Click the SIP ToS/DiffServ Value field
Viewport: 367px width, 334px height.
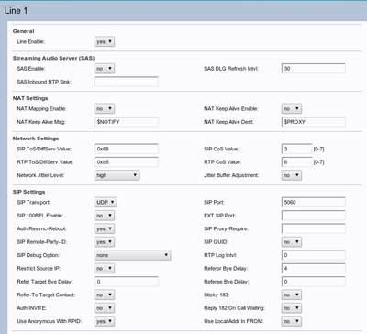click(127, 149)
